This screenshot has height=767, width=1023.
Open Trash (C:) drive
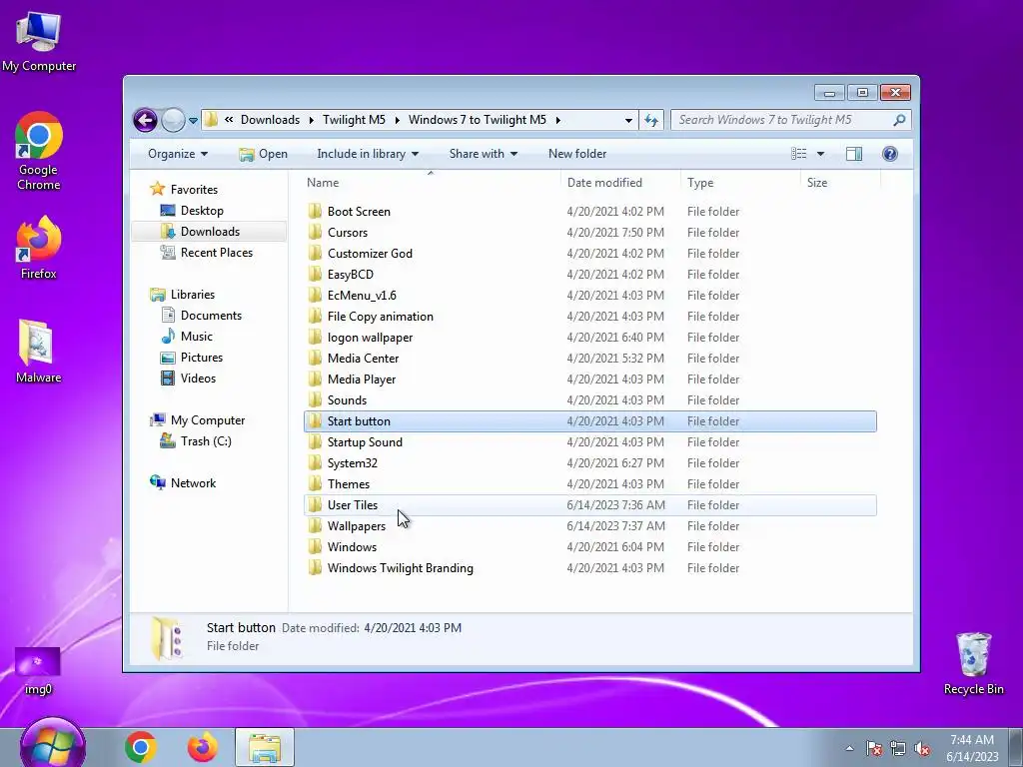[206, 441]
